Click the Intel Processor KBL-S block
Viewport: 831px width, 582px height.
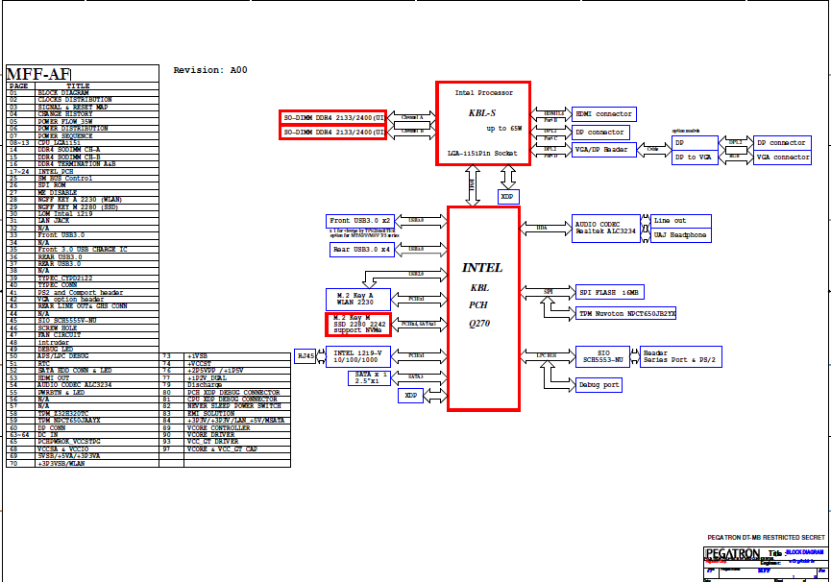point(483,123)
